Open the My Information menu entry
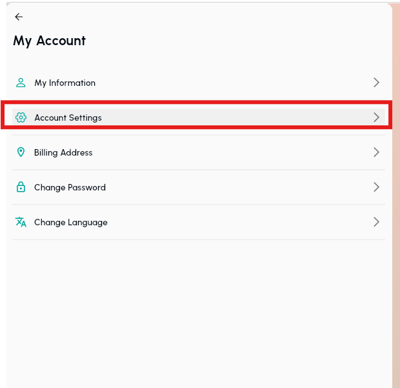 click(x=65, y=83)
